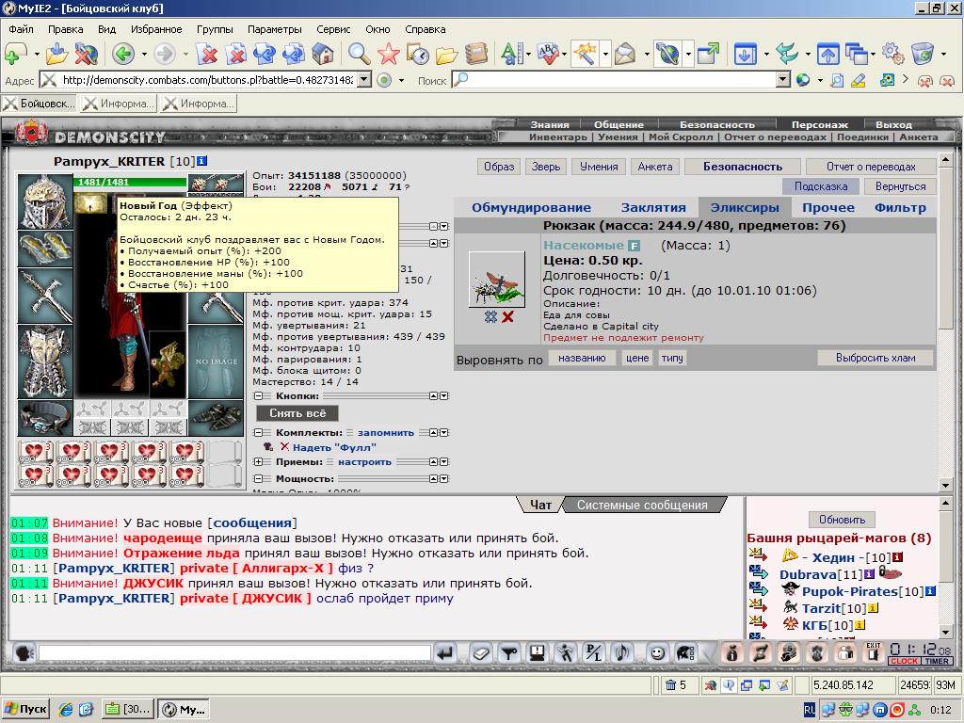Image resolution: width=964 pixels, height=723 pixels.
Task: Click the smiley emoticon icon in chat bar
Action: [657, 653]
